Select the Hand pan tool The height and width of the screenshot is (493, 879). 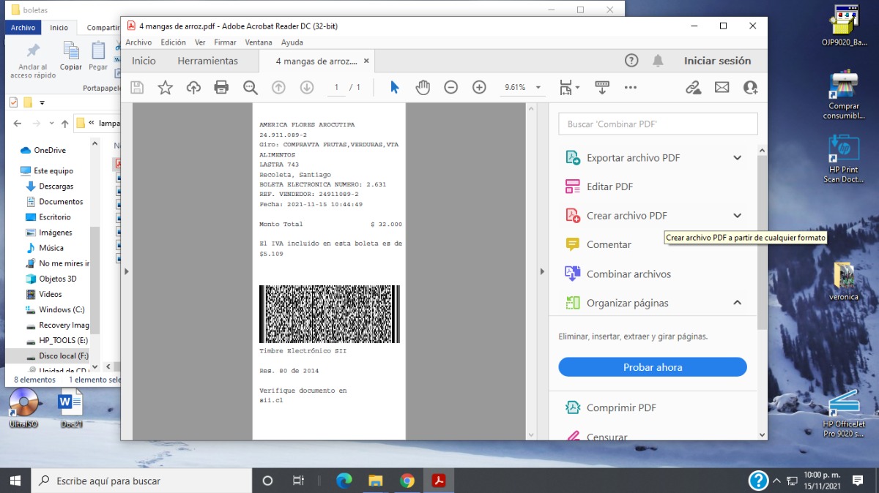[423, 88]
